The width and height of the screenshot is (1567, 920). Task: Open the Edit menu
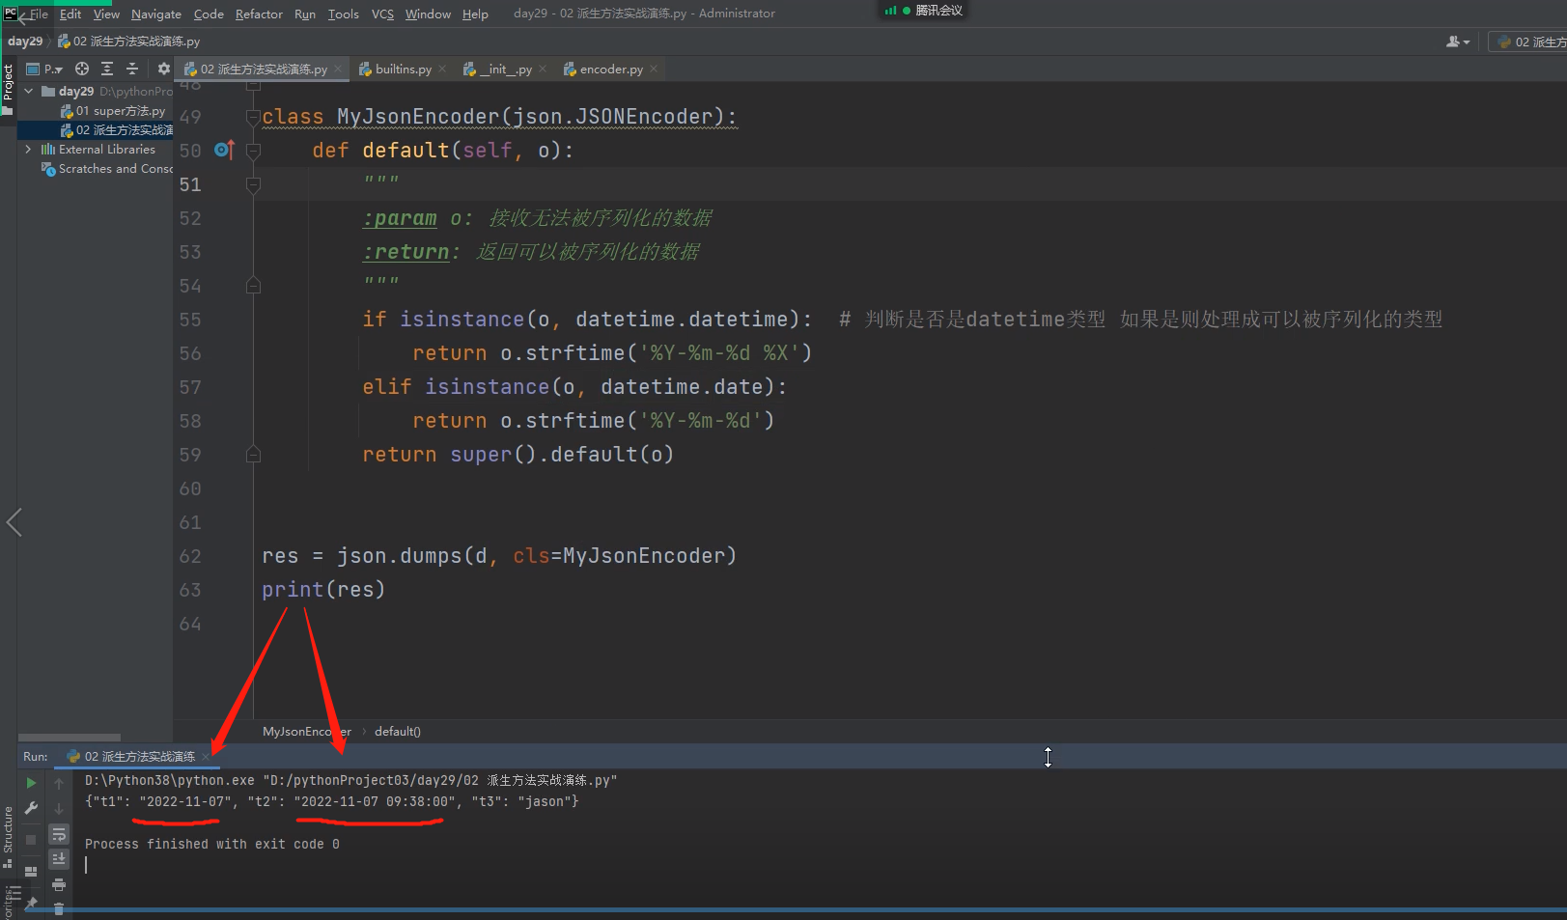click(x=70, y=14)
